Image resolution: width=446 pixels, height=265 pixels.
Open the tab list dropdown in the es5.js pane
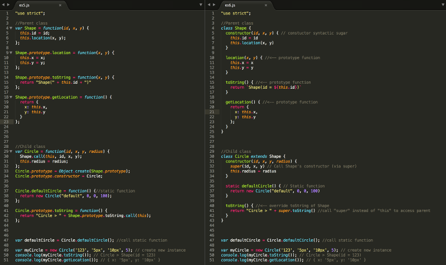pyautogui.click(x=201, y=4)
